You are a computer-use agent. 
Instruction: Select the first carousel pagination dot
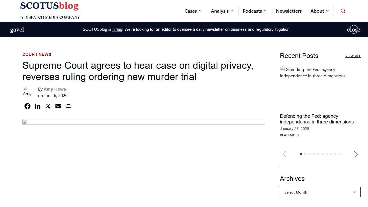pyautogui.click(x=301, y=154)
